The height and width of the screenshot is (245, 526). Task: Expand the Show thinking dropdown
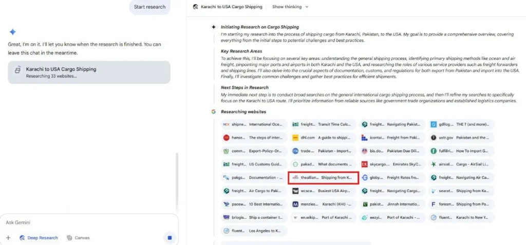tap(290, 7)
